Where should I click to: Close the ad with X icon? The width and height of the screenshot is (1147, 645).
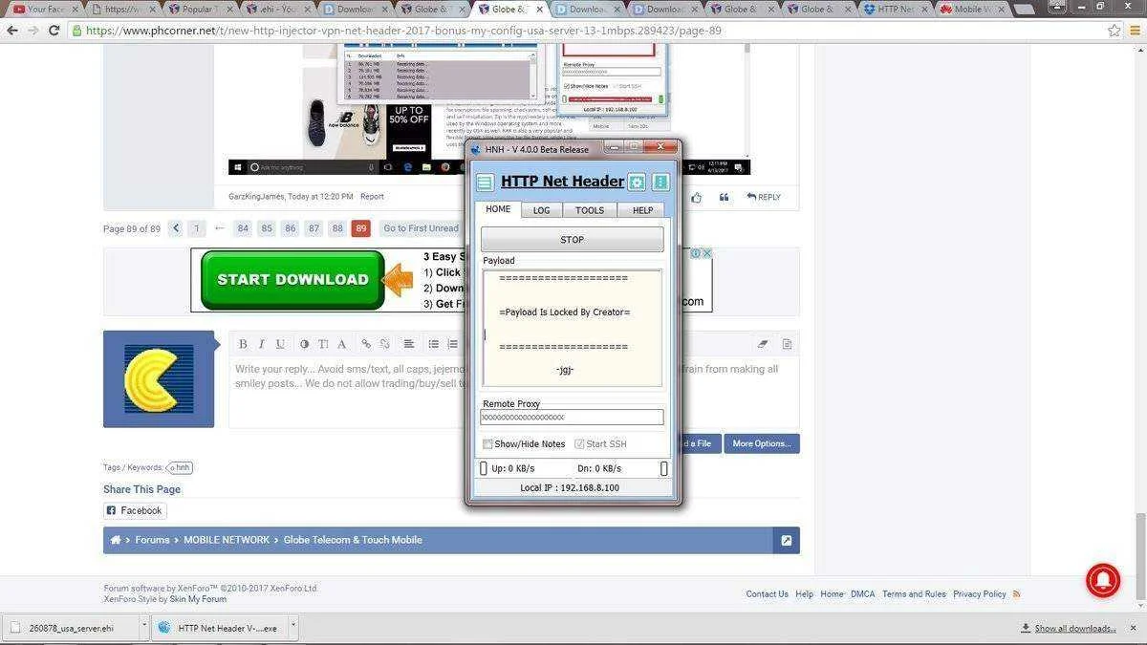(x=707, y=253)
